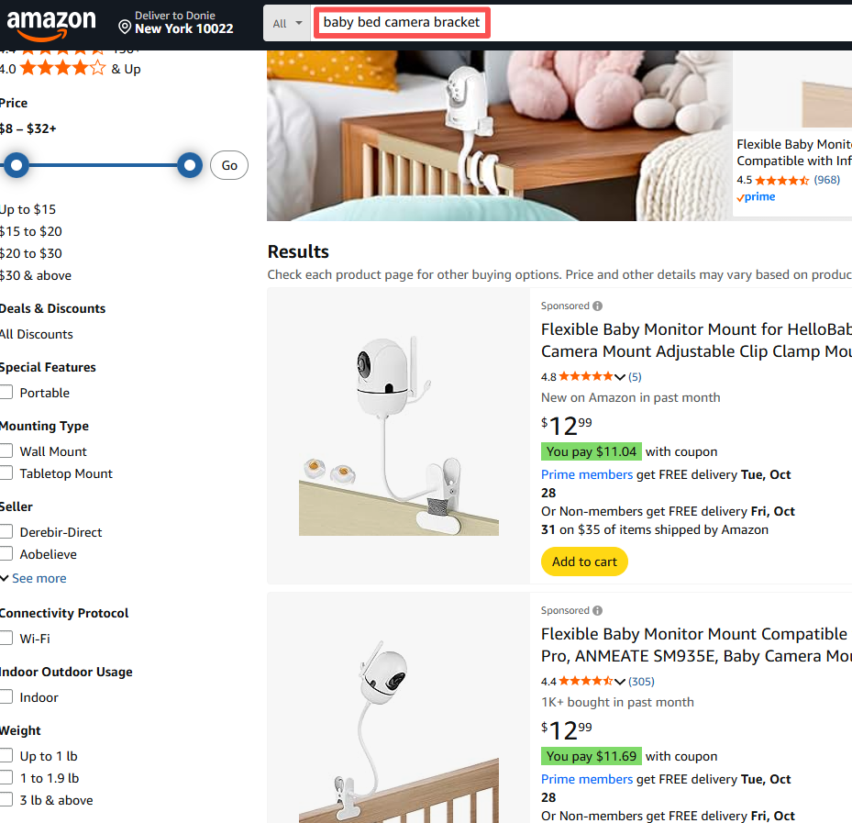Add HelloBaby monitor mount to cart
Screen dimensions: 852x823
584,562
